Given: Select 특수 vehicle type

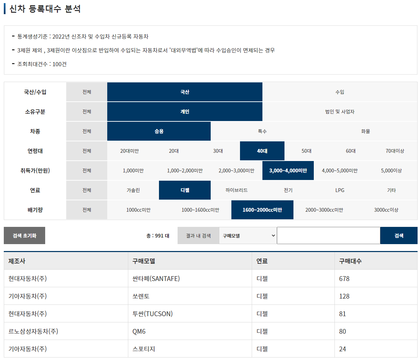Looking at the screenshot, I should point(262,131).
